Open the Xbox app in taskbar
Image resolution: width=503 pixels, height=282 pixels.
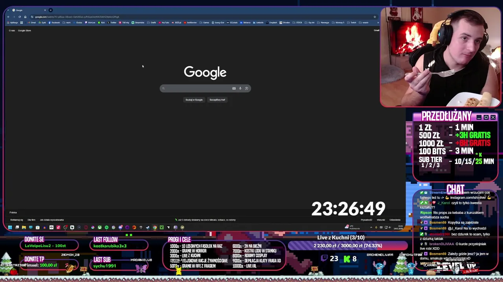pyautogui.click(x=100, y=227)
